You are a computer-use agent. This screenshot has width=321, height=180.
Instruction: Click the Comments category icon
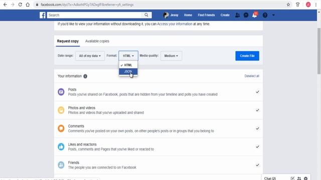pos(61,128)
